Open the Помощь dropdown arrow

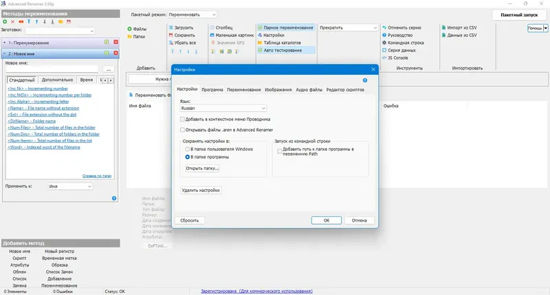(x=545, y=28)
